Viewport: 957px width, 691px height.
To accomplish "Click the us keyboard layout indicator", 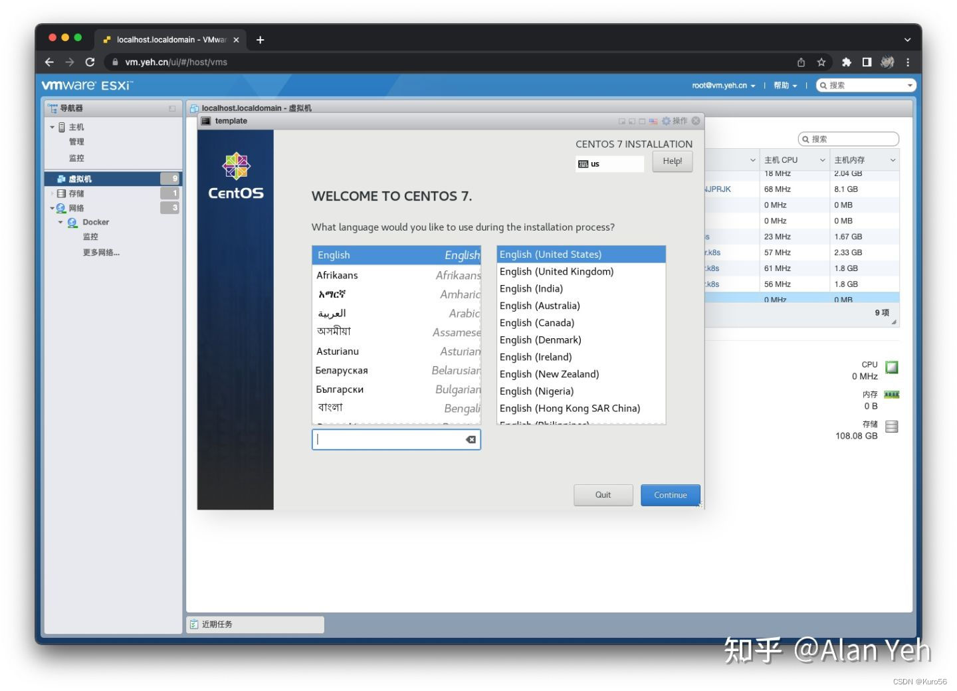I will [x=609, y=163].
